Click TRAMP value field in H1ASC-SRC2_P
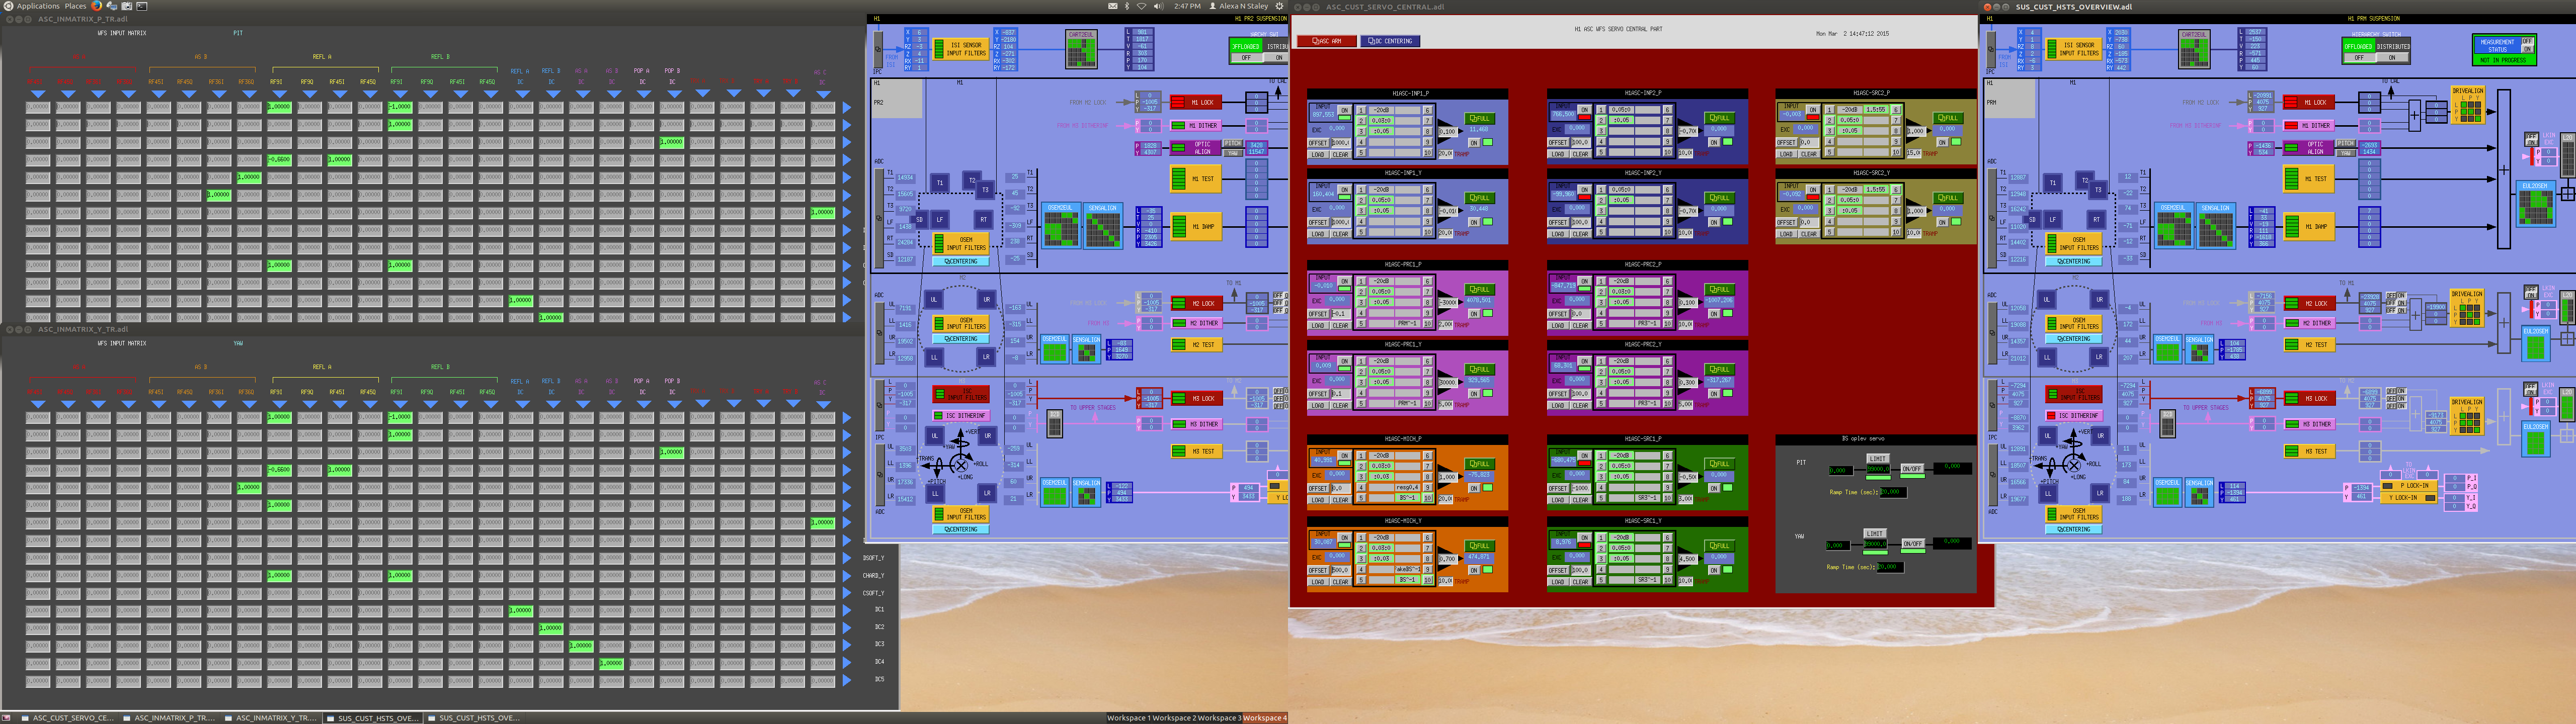The height and width of the screenshot is (724, 2576). (1913, 154)
